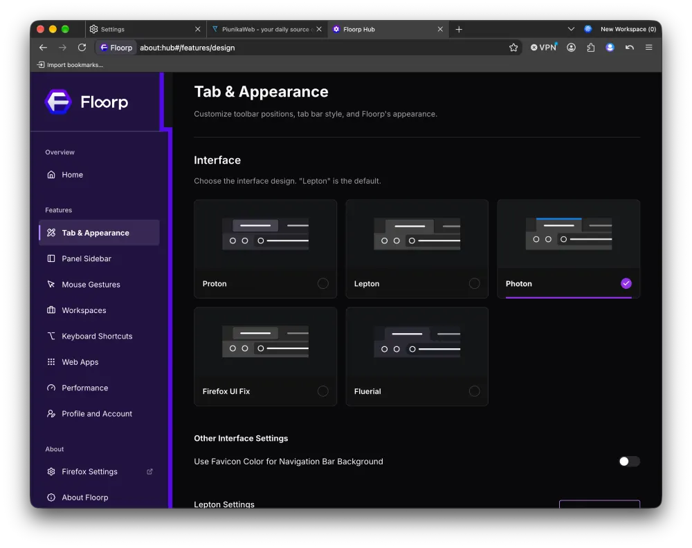Open Workspaces settings
The image size is (692, 548).
(x=99, y=310)
